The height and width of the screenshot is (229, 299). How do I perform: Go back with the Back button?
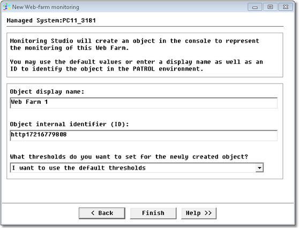102,213
